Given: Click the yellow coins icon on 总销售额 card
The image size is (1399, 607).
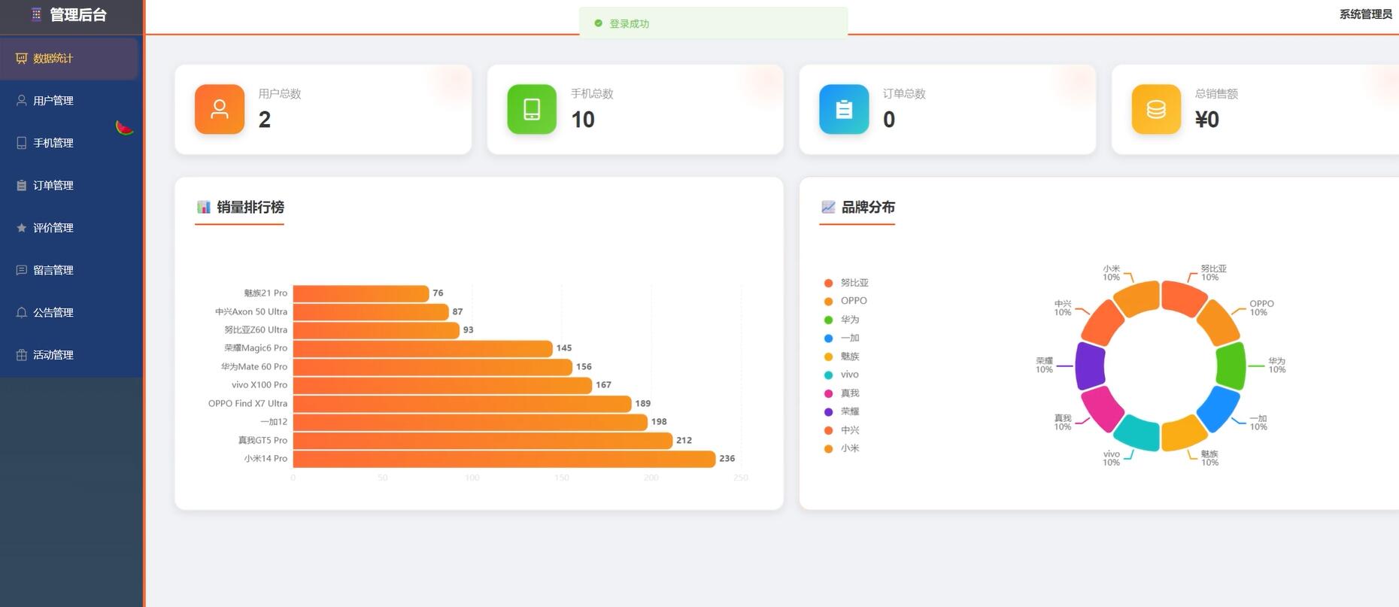Looking at the screenshot, I should tap(1156, 109).
